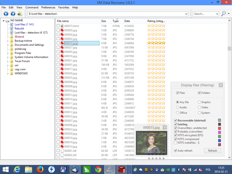Select the System radio button
Image resolution: width=232 pixels, height=174 pixels.
199,113
